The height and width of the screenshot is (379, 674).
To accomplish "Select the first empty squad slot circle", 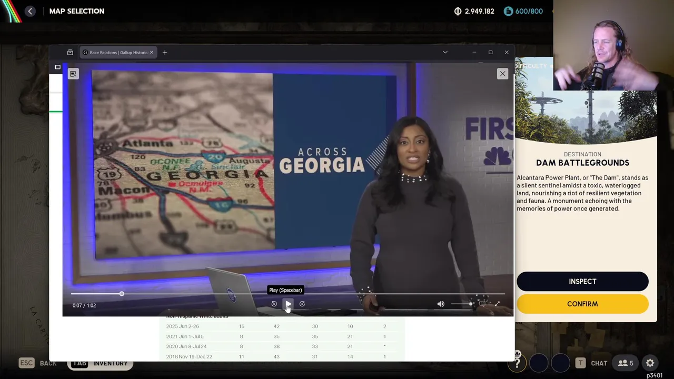I will pyautogui.click(x=539, y=363).
